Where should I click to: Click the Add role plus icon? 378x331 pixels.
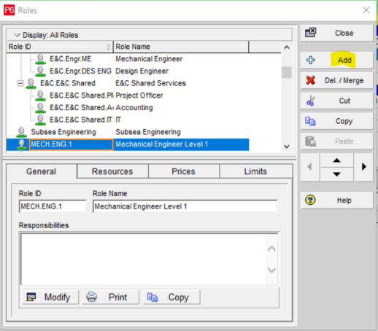[x=311, y=60]
